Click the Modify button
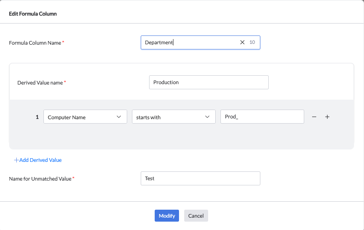This screenshot has width=364, height=230. coord(167,215)
